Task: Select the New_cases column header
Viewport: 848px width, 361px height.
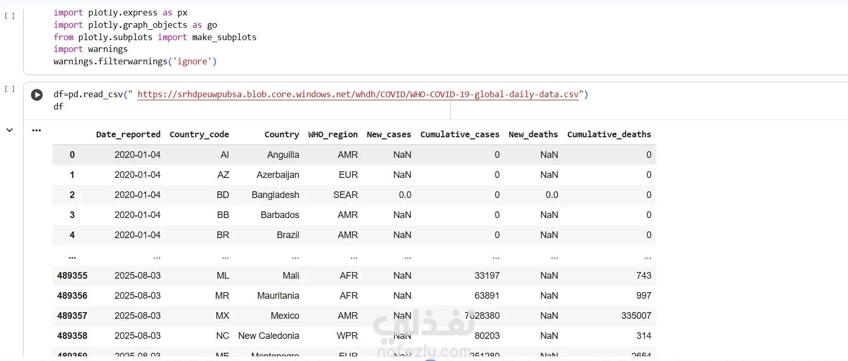Action: click(x=389, y=135)
